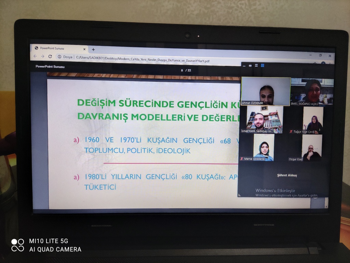
Task: Click the browser back arrow
Action: click(35, 57)
